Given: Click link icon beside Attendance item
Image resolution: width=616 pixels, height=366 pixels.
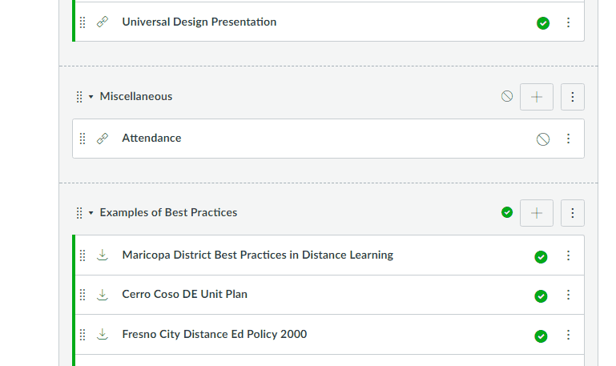Looking at the screenshot, I should coord(102,139).
